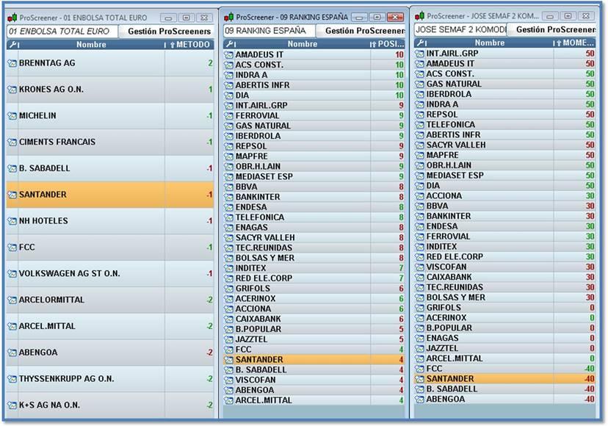The height and width of the screenshot is (426, 608).
Task: Click Nombre column header in ENBOLSA TOTAL EURO window
Action: pyautogui.click(x=91, y=45)
